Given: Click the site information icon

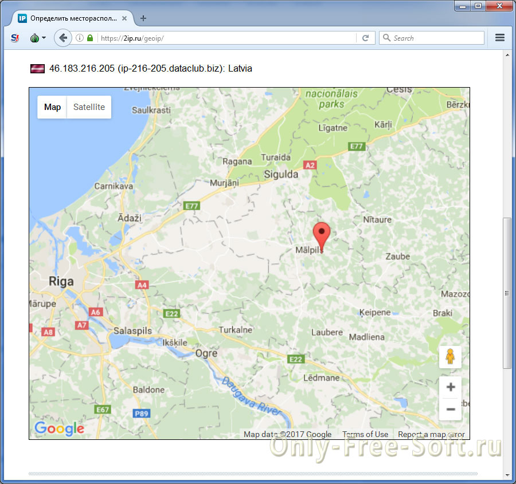Looking at the screenshot, I should (x=80, y=38).
